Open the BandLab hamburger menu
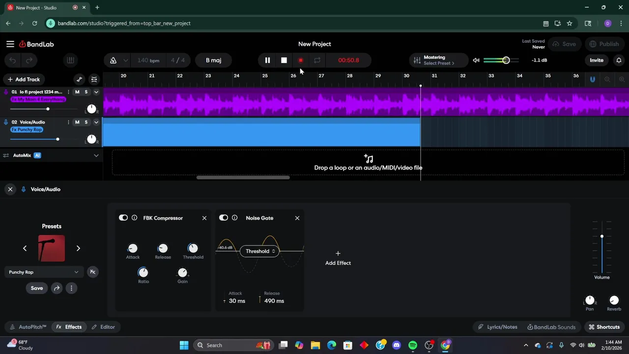Viewport: 629px width, 354px height. coord(10,44)
